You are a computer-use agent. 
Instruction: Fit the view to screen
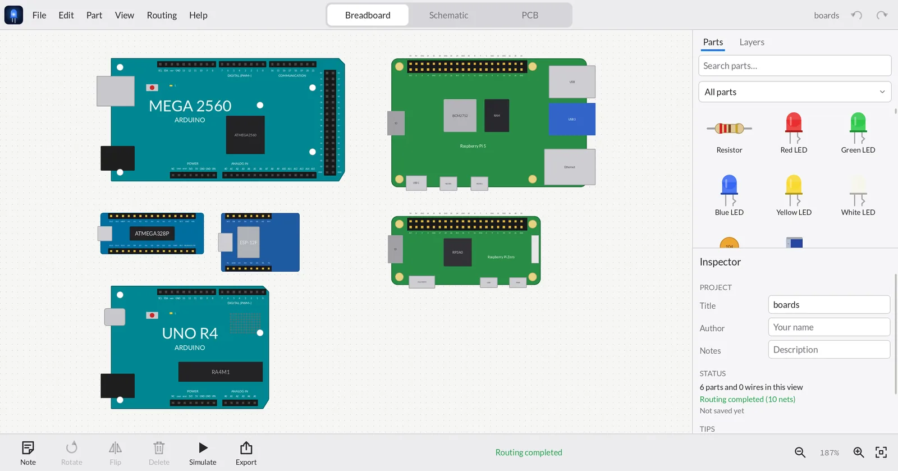click(881, 452)
